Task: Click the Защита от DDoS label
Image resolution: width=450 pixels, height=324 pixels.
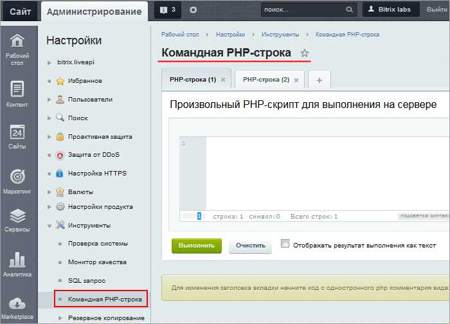Action: [x=94, y=155]
